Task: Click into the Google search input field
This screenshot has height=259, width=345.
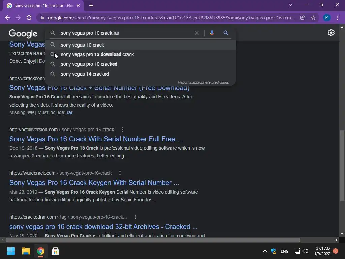Action: click(127, 33)
